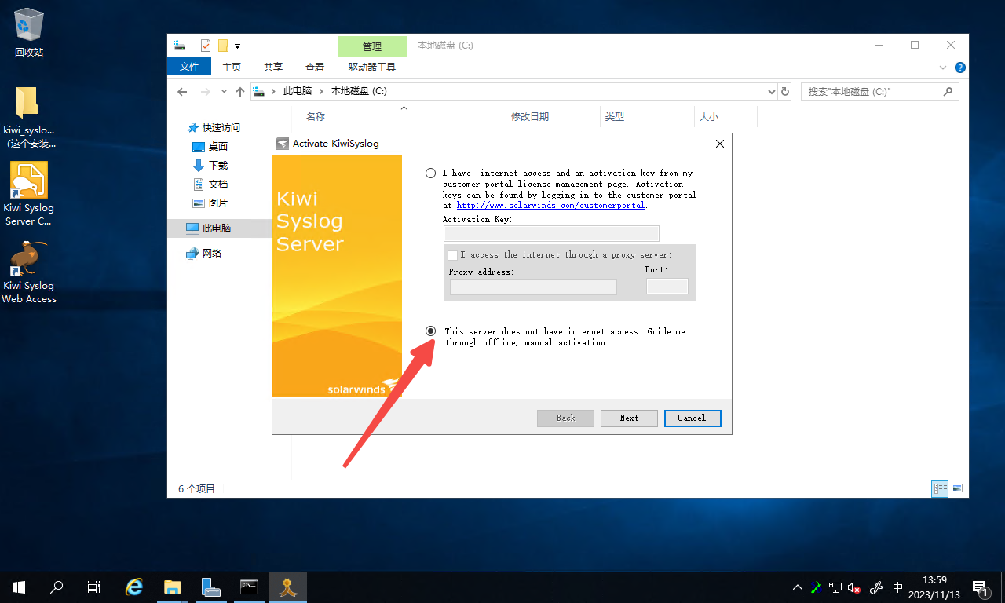The width and height of the screenshot is (1005, 603).
Task: Select Kiwi Syslog Web Access desktop shortcut
Action: pos(29,272)
